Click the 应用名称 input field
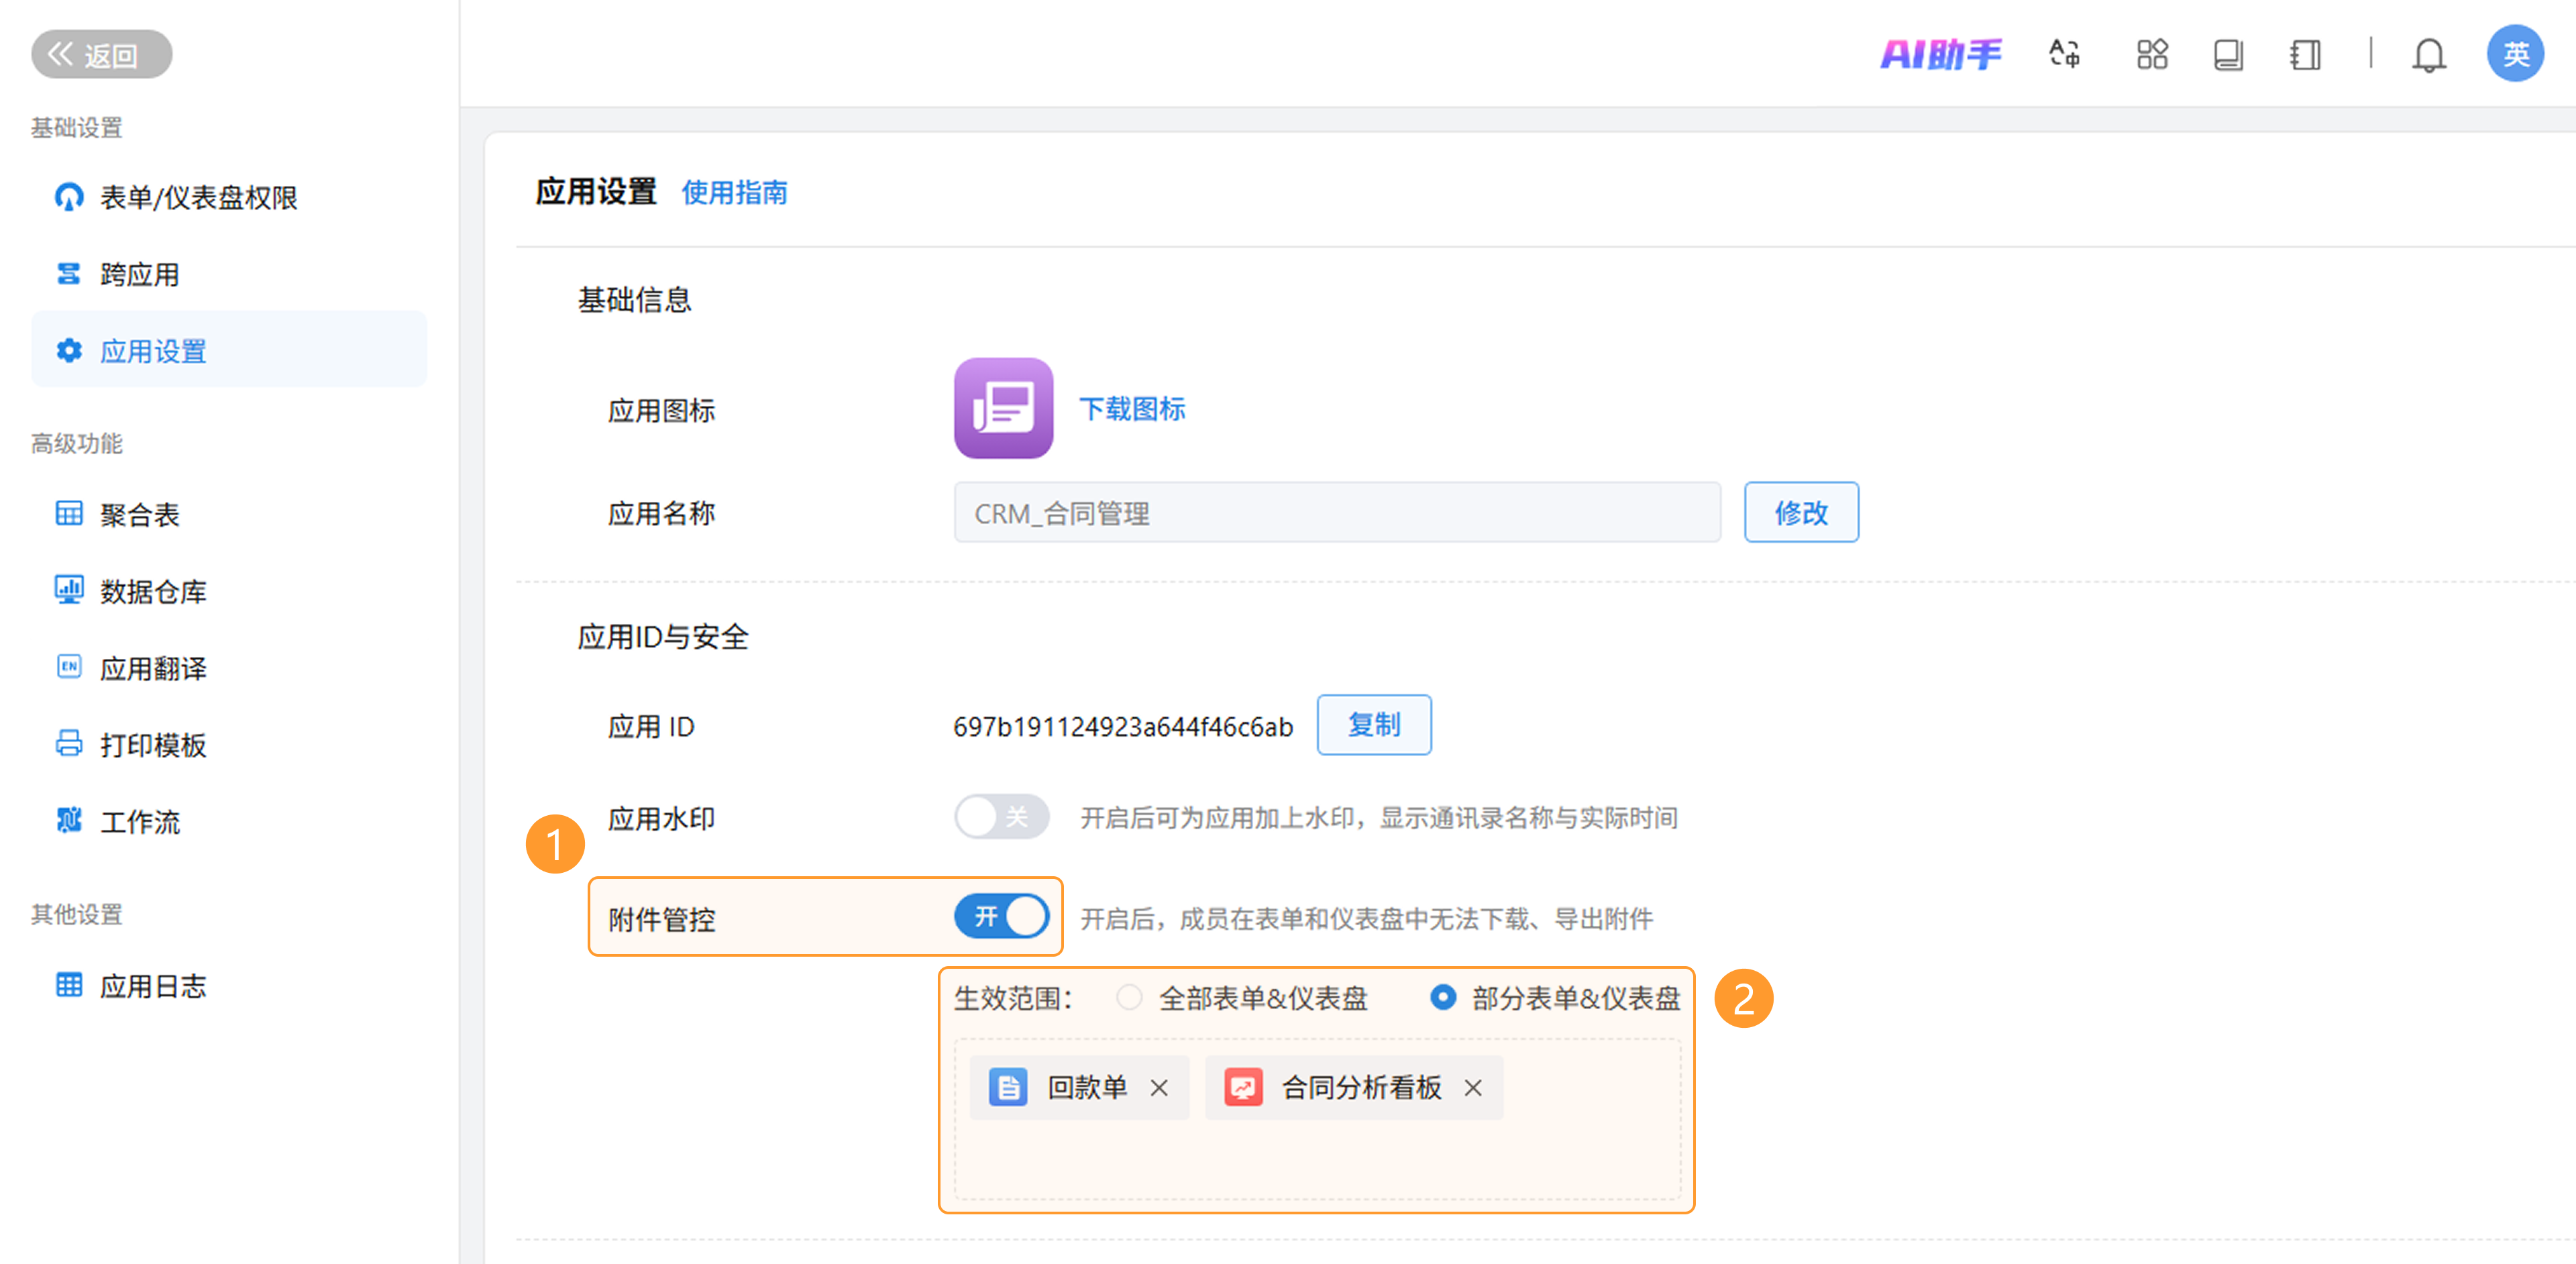This screenshot has width=2576, height=1264. tap(1336, 513)
